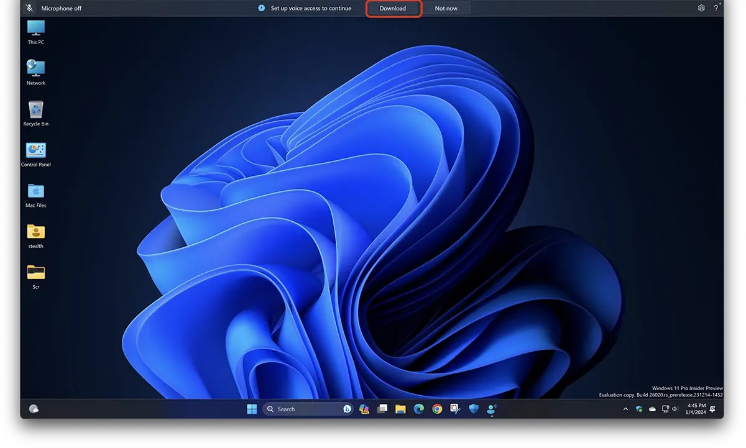746x448 pixels.
Task: Open the Mac Files folder
Action: point(36,191)
